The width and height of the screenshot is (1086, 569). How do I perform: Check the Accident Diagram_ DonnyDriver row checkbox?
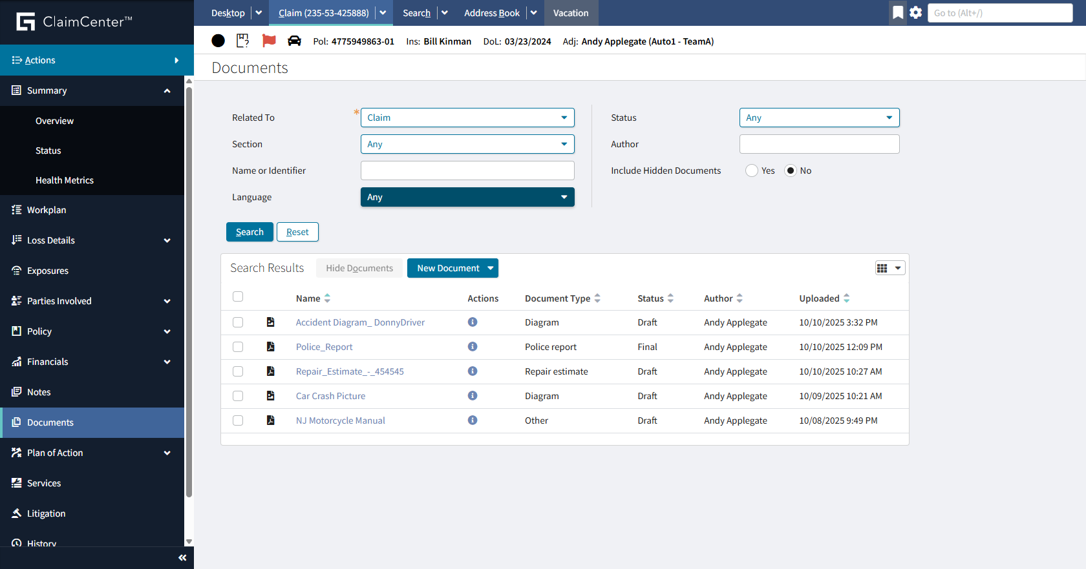pyautogui.click(x=238, y=322)
